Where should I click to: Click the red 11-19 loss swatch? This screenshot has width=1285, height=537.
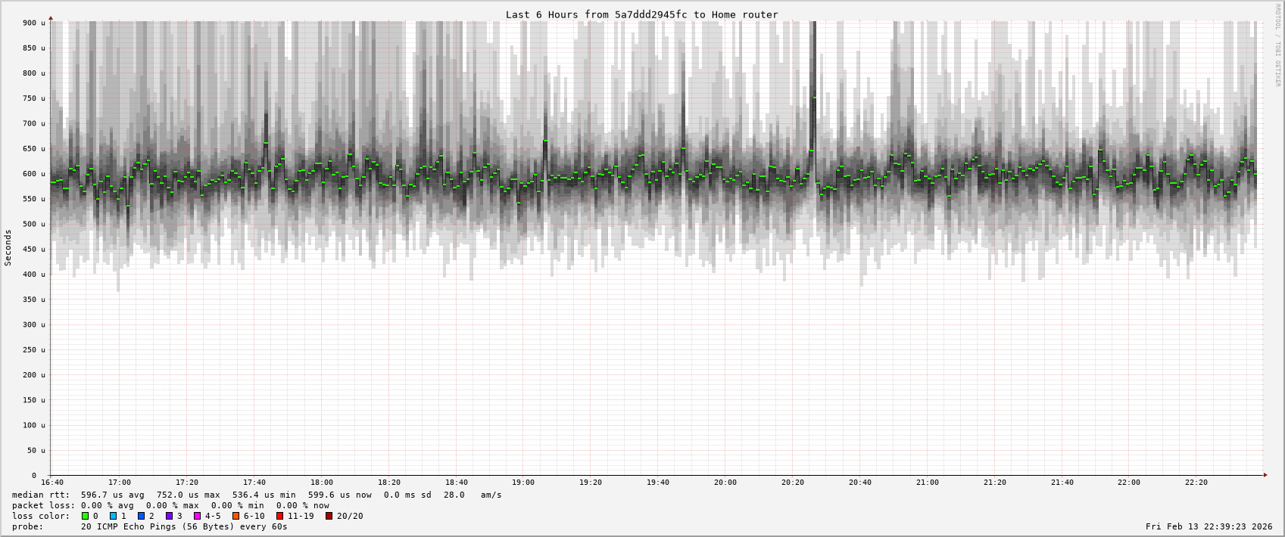(x=280, y=516)
